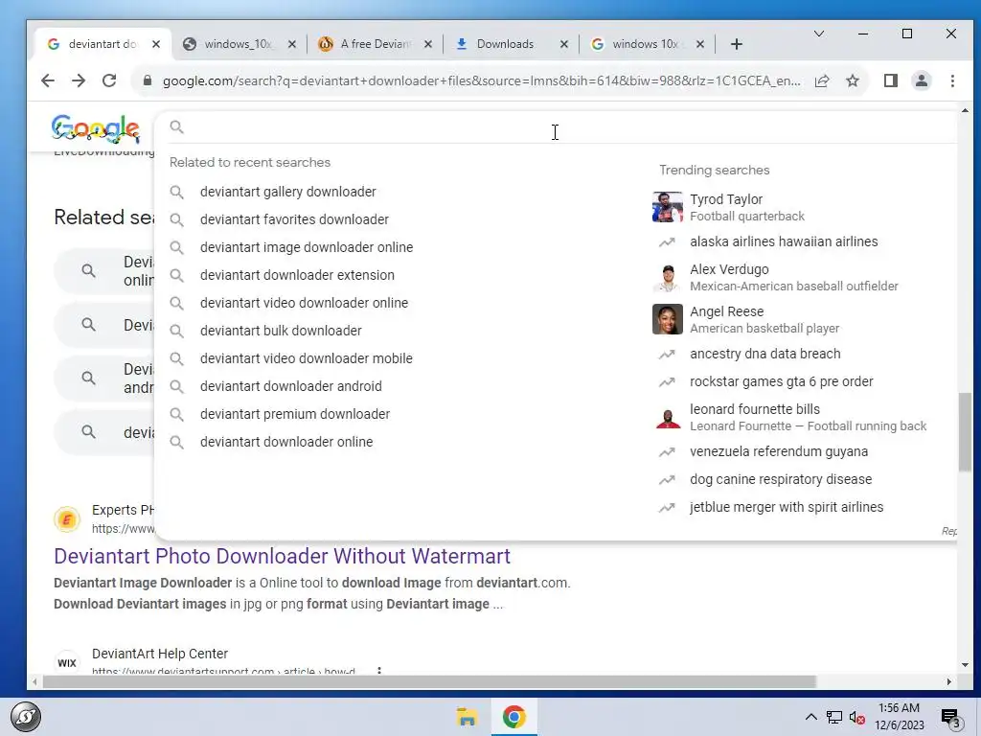981x736 pixels.
Task: Close the 'A free Deviant' tab
Action: pos(428,44)
